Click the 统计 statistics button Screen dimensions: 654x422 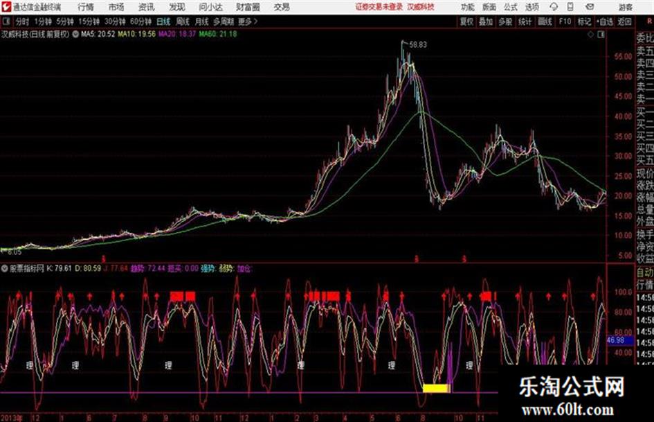525,21
